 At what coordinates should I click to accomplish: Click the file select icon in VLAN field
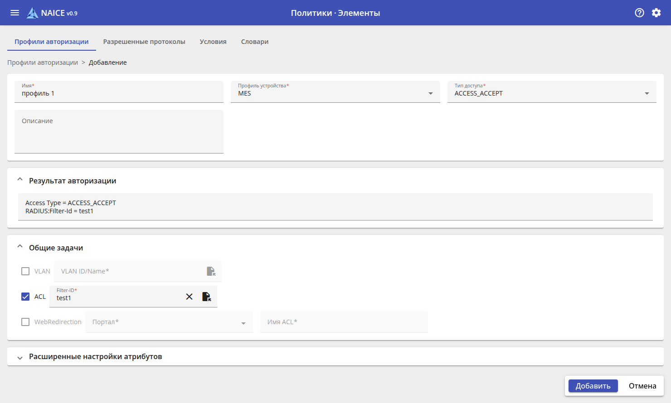click(x=211, y=271)
